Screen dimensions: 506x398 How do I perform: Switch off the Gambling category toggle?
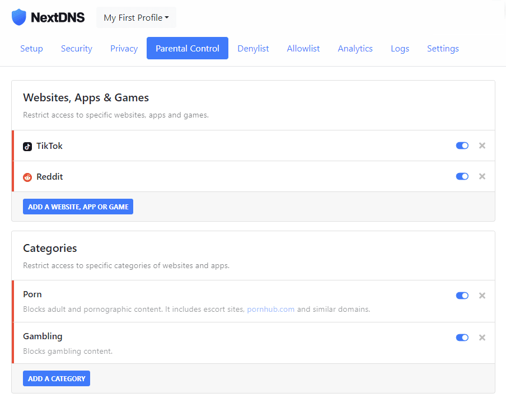tap(462, 338)
